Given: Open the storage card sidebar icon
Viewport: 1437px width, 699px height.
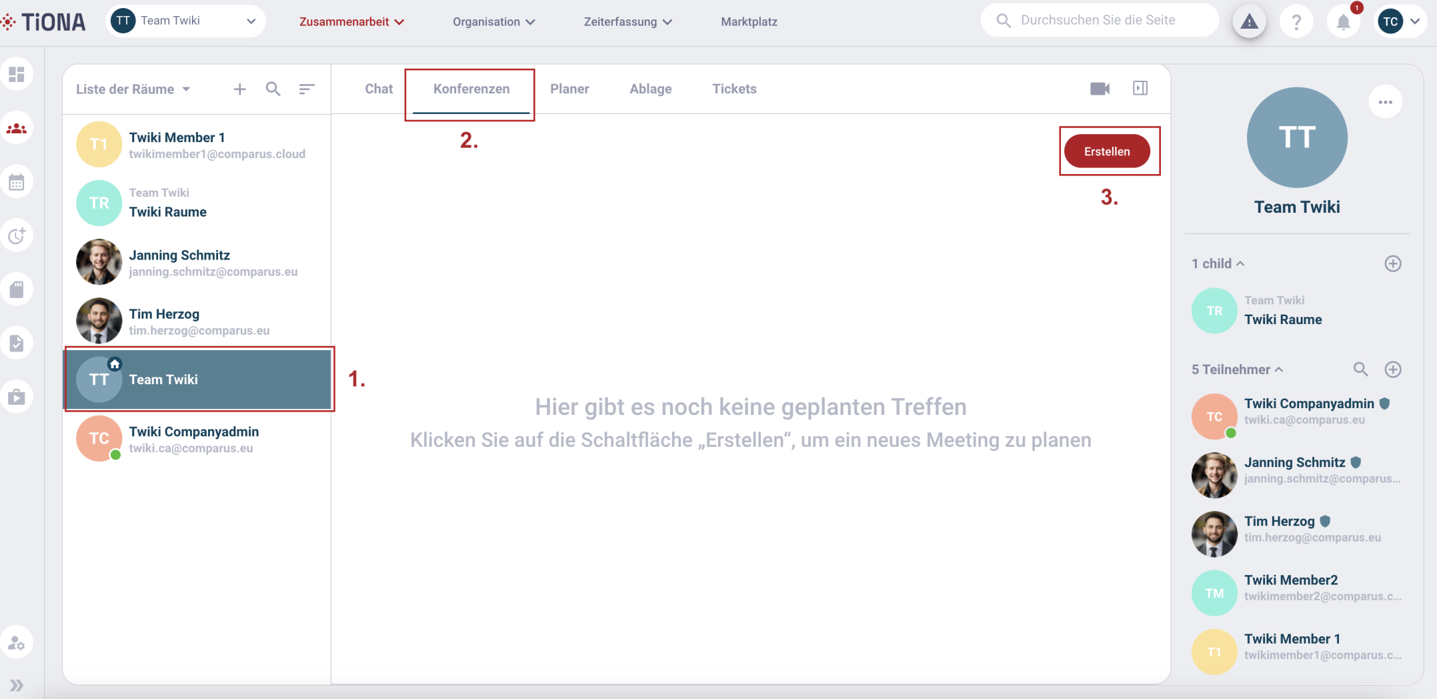Looking at the screenshot, I should pos(17,289).
